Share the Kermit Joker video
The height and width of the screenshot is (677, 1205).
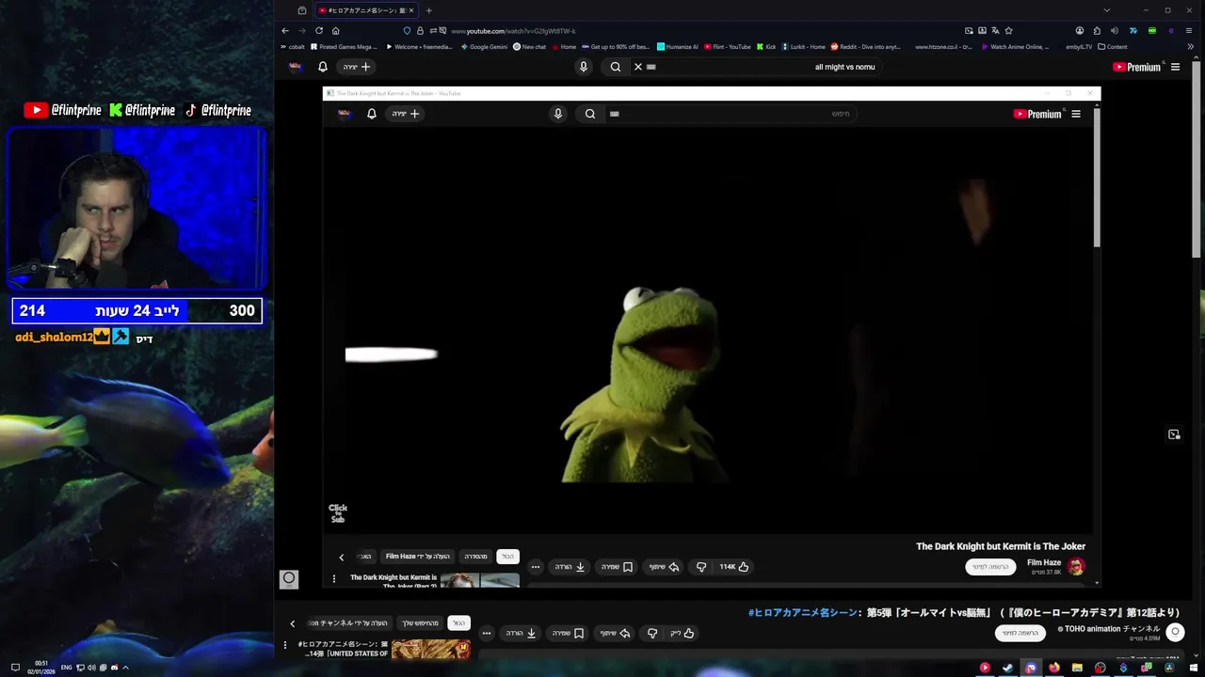pyautogui.click(x=664, y=567)
